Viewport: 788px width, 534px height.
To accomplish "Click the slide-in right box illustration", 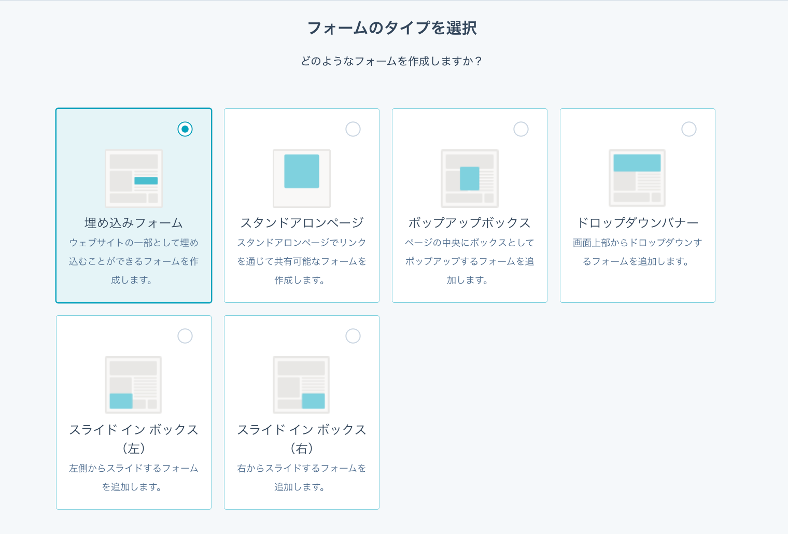I will 302,385.
